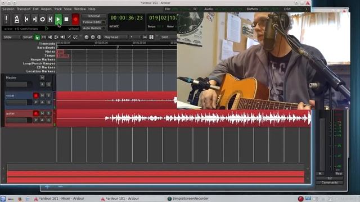This screenshot has width=360, height=202.
Task: Go to session end
Action: (x=35, y=19)
